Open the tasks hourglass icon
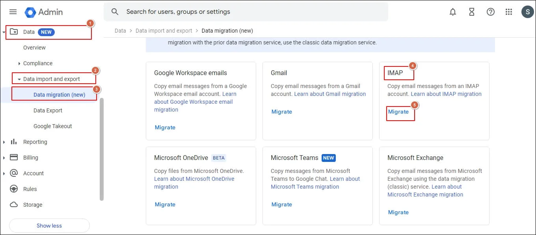 click(x=472, y=12)
